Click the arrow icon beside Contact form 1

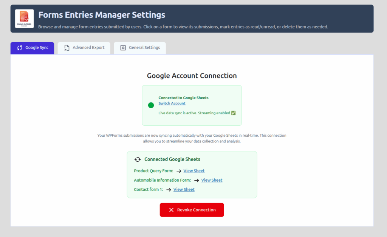coord(169,189)
